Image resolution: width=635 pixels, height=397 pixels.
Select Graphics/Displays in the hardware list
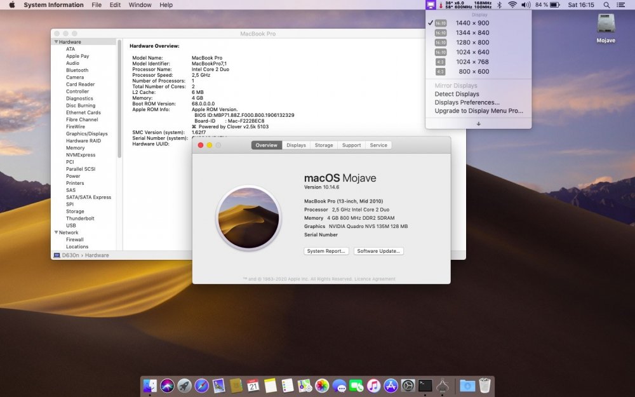[87, 133]
